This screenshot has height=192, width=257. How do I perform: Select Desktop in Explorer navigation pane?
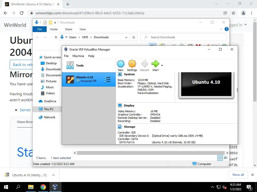49,63
